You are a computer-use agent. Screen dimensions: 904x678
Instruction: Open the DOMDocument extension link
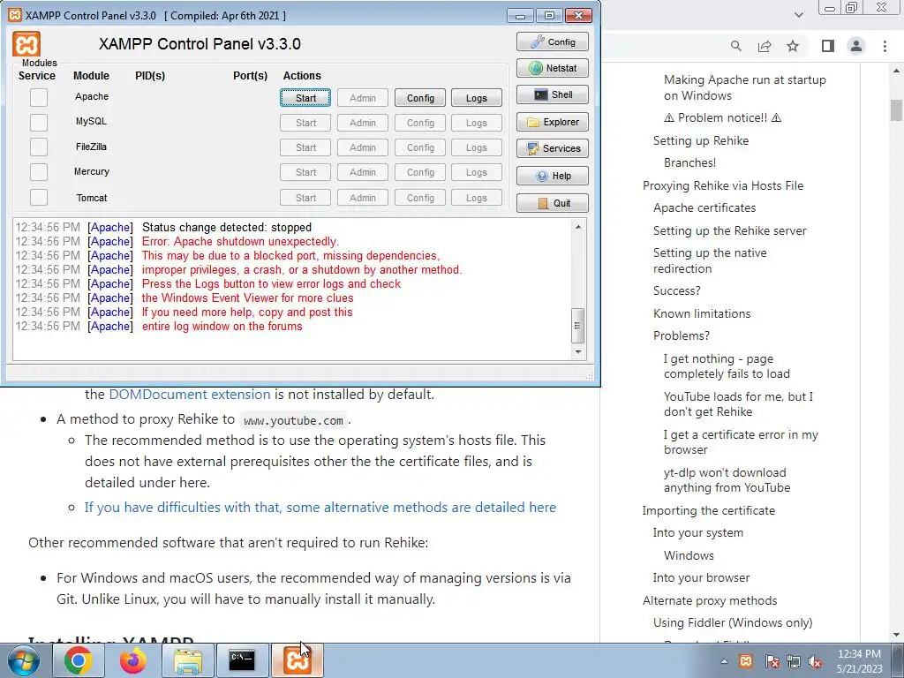[190, 395]
